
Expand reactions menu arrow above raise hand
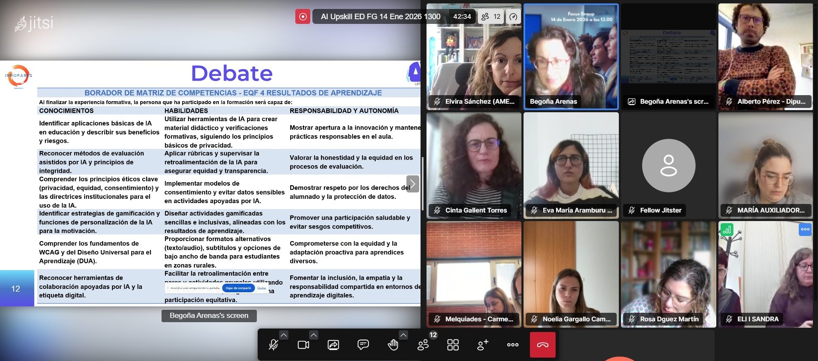[403, 335]
